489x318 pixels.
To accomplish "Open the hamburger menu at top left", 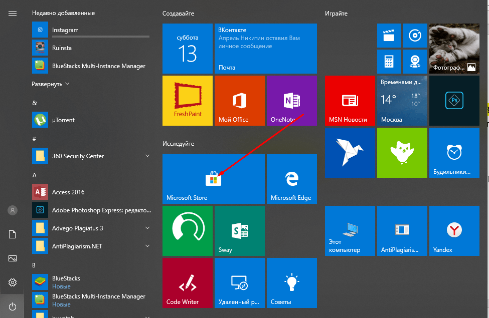I will 13,14.
